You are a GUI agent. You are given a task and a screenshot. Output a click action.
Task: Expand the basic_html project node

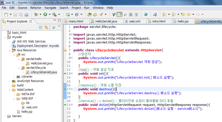(5, 33)
